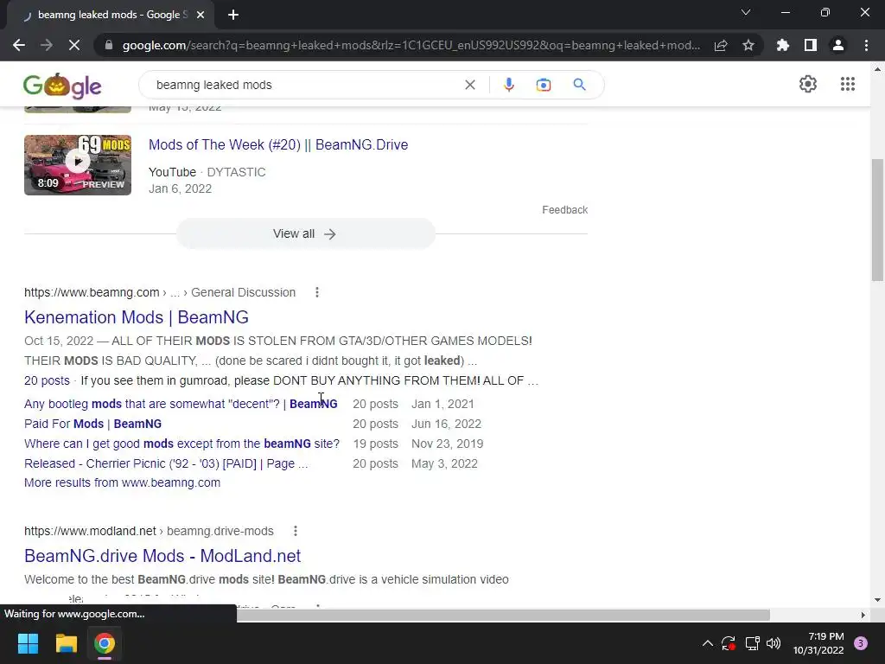Open Any bootleg mods somewhat decent thread

click(181, 404)
